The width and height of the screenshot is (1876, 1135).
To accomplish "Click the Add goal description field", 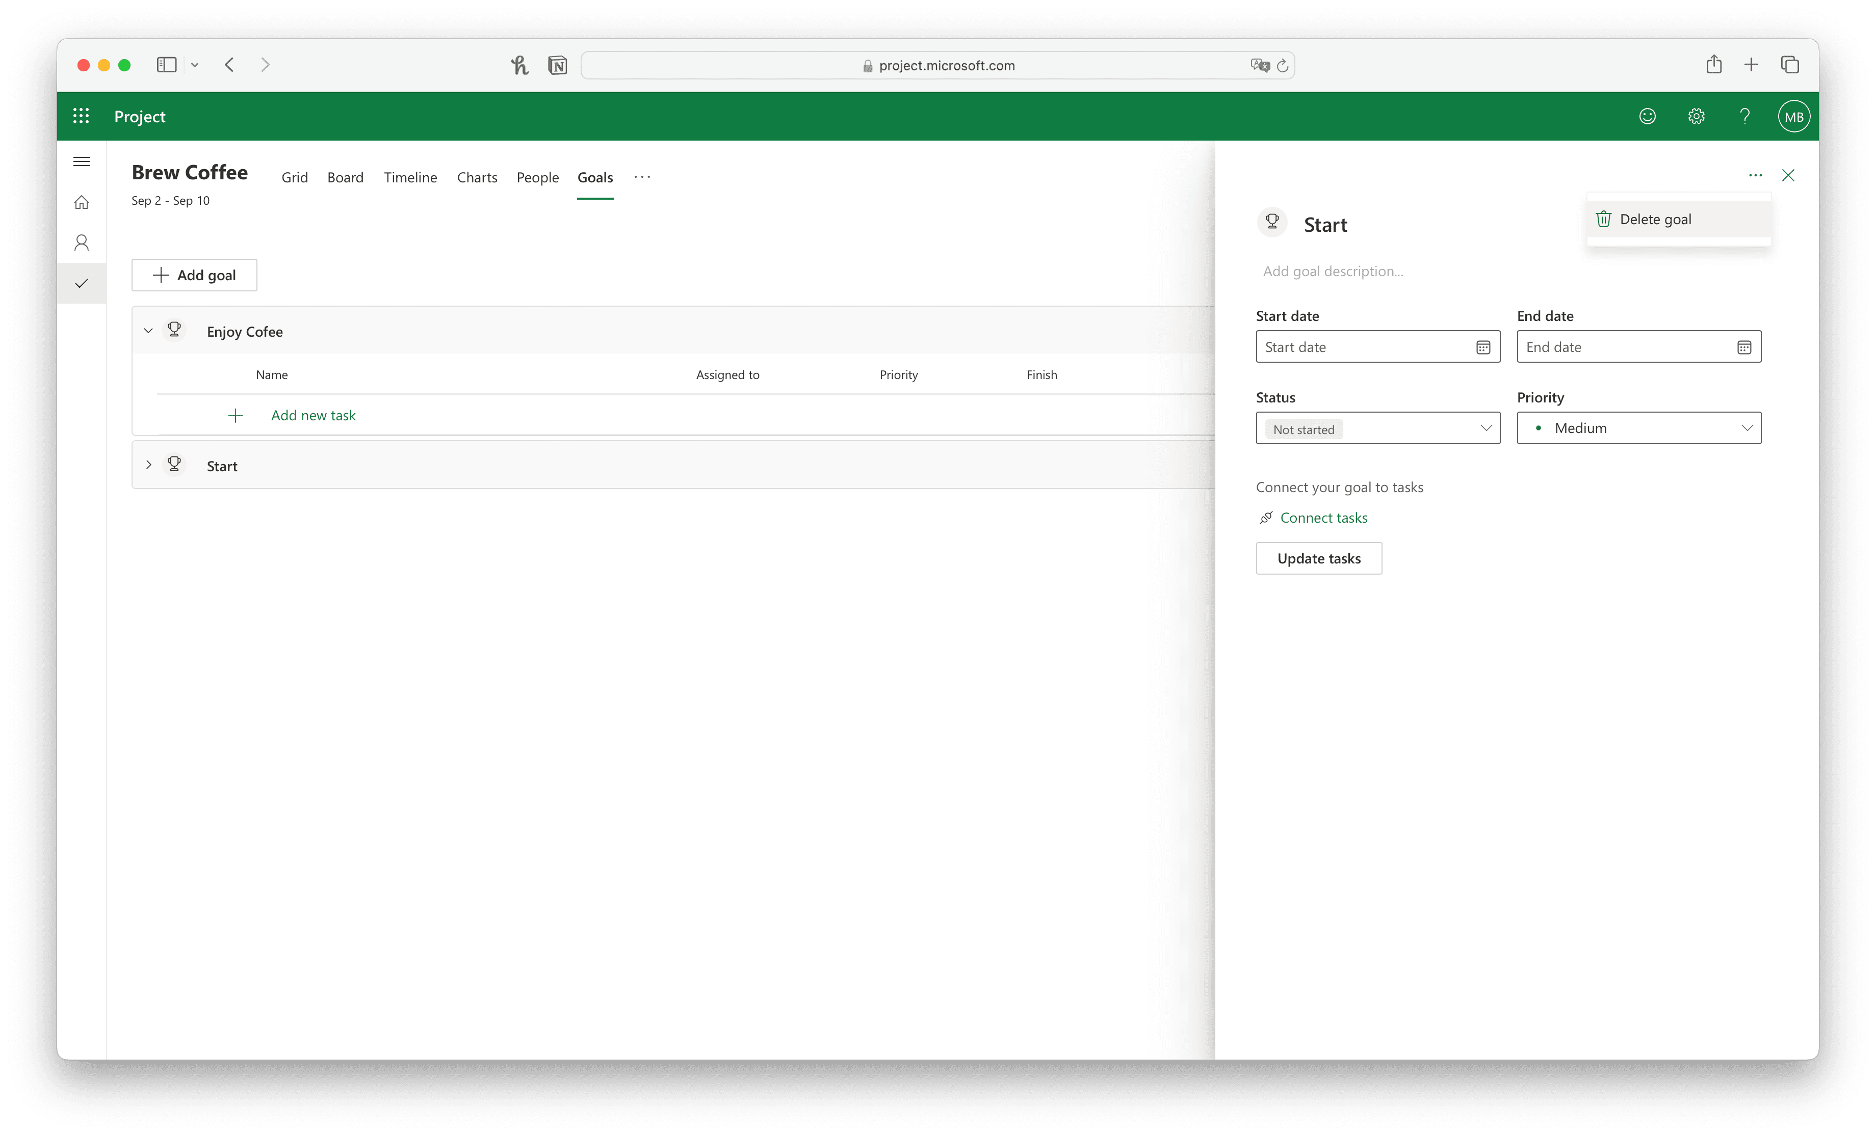I will 1333,272.
